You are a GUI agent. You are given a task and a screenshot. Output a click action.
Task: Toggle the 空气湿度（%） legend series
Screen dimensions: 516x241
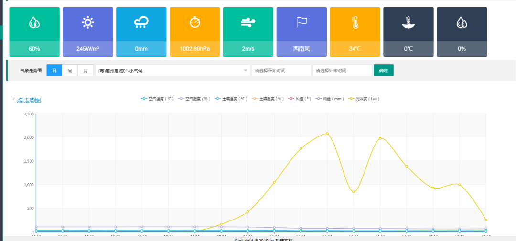pos(194,99)
